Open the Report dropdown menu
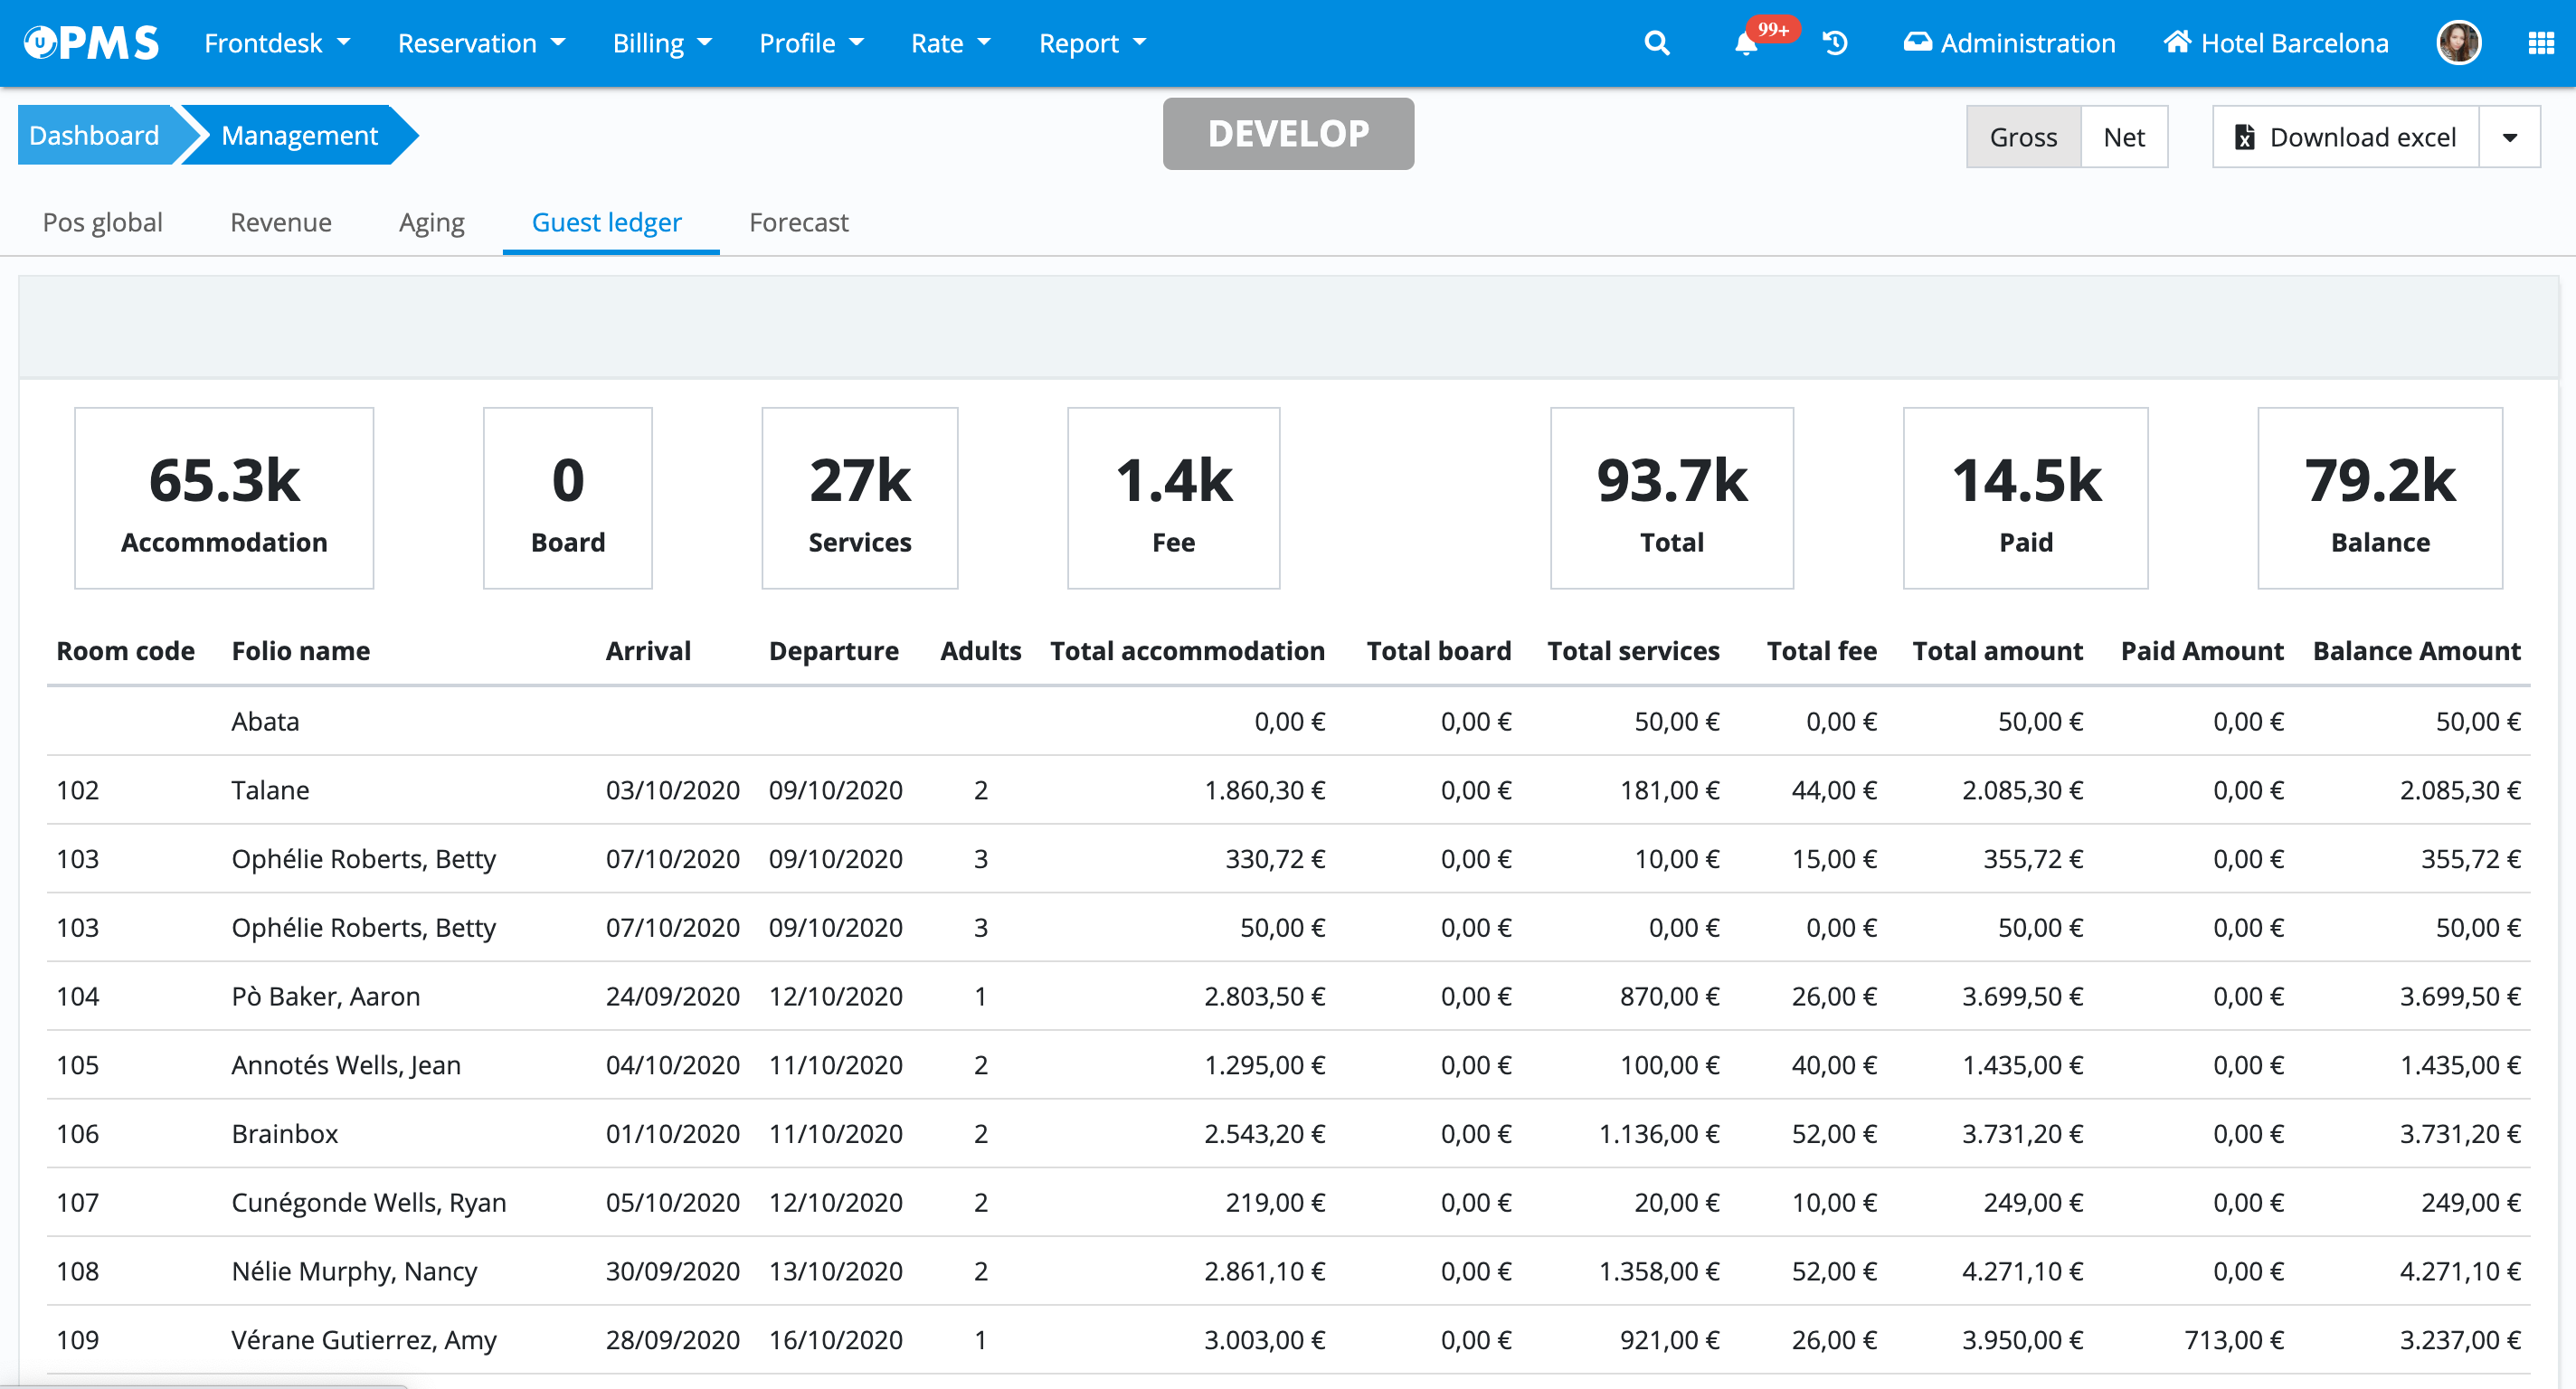Screen dimensions: 2576x1389 tap(1091, 43)
